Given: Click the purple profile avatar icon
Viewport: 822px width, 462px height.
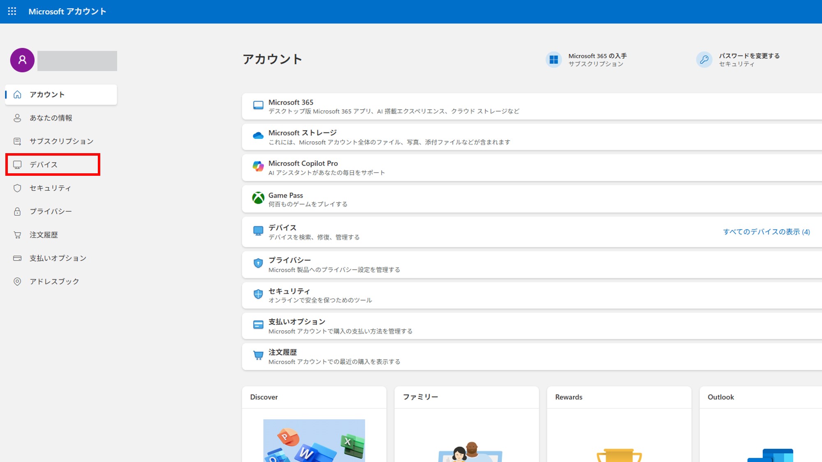Looking at the screenshot, I should 22,60.
